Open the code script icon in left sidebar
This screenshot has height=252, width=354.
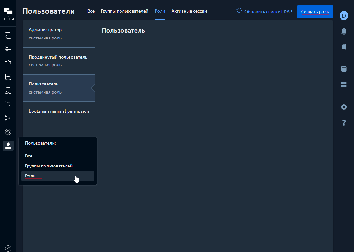click(8, 118)
